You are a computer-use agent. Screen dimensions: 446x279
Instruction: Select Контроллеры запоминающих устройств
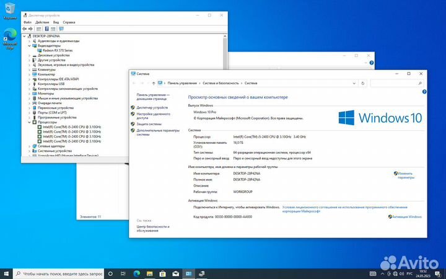pos(68,89)
